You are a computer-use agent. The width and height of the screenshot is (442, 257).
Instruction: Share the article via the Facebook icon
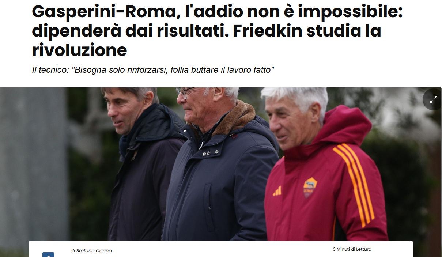[x=48, y=254]
